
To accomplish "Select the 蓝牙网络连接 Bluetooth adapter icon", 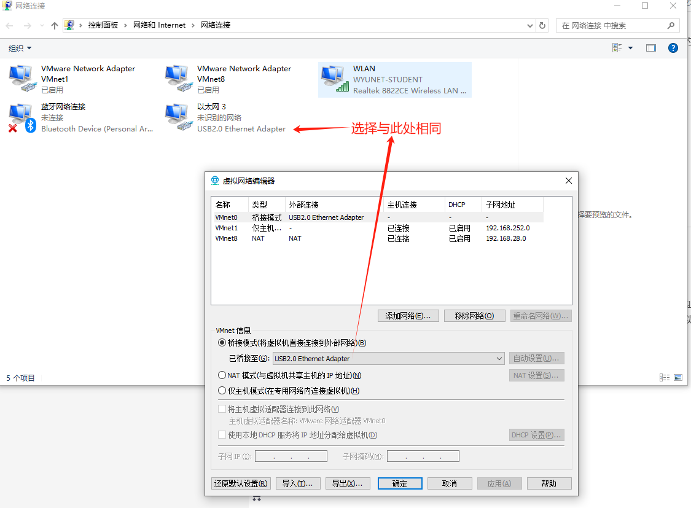I will 22,118.
